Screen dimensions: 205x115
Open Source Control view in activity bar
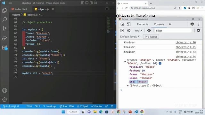4,28
